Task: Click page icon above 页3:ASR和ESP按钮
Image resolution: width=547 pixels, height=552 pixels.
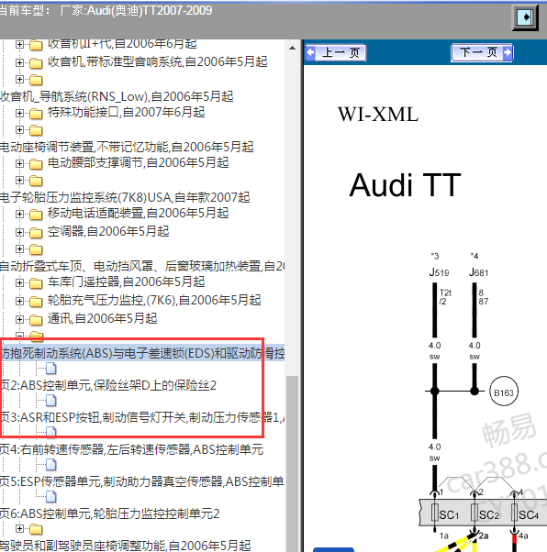Action: 51,401
